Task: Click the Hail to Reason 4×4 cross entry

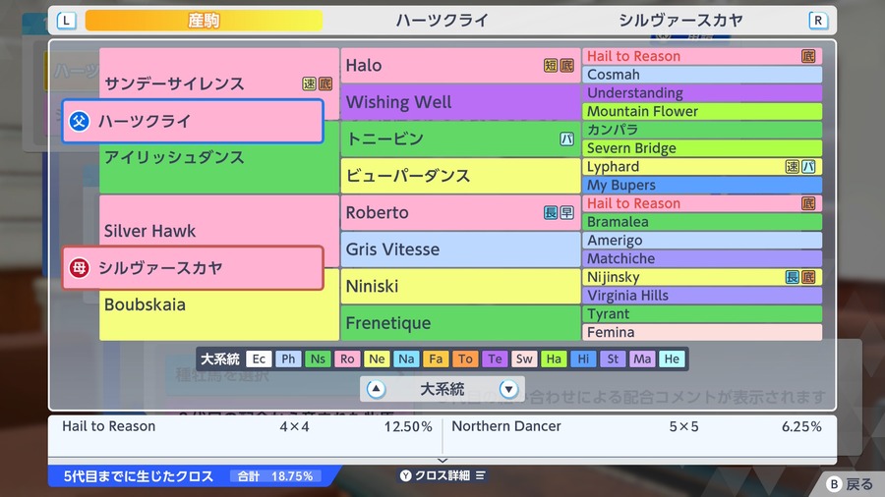Action: (246, 426)
